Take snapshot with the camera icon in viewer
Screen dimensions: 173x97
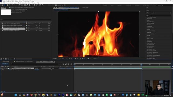88,59
